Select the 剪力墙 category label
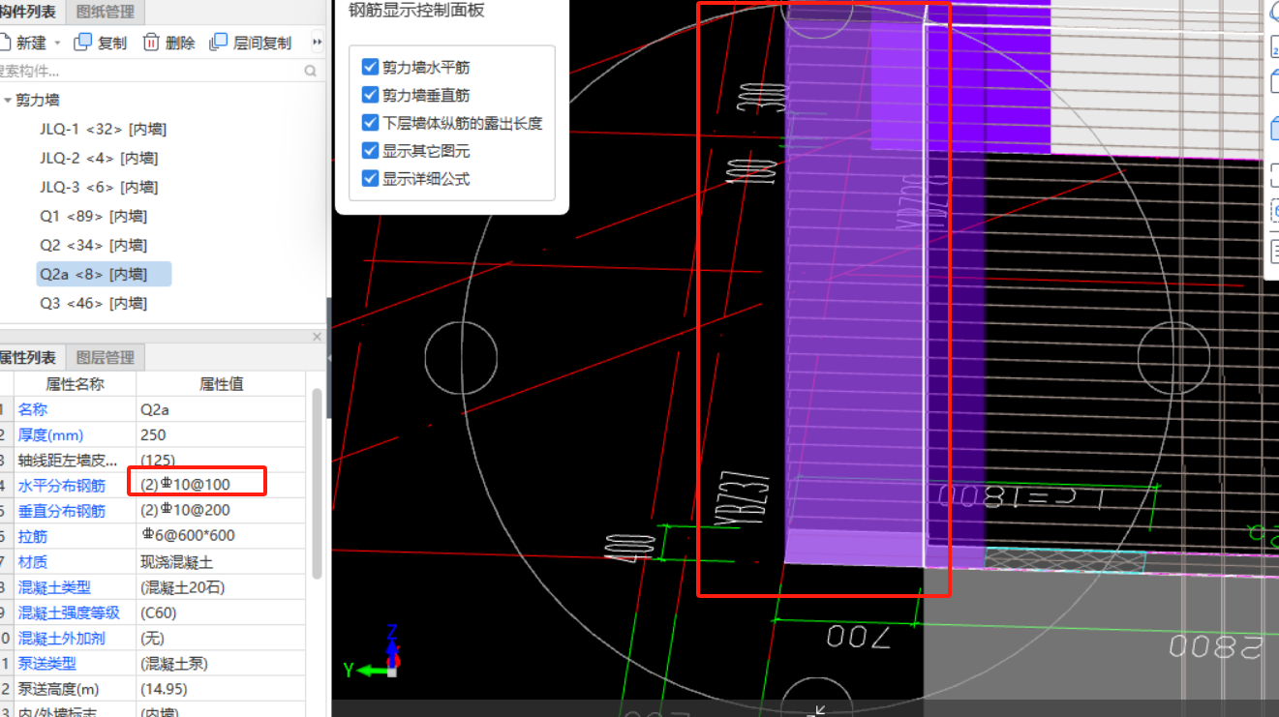Screen dimensions: 1279x717 click(x=38, y=100)
